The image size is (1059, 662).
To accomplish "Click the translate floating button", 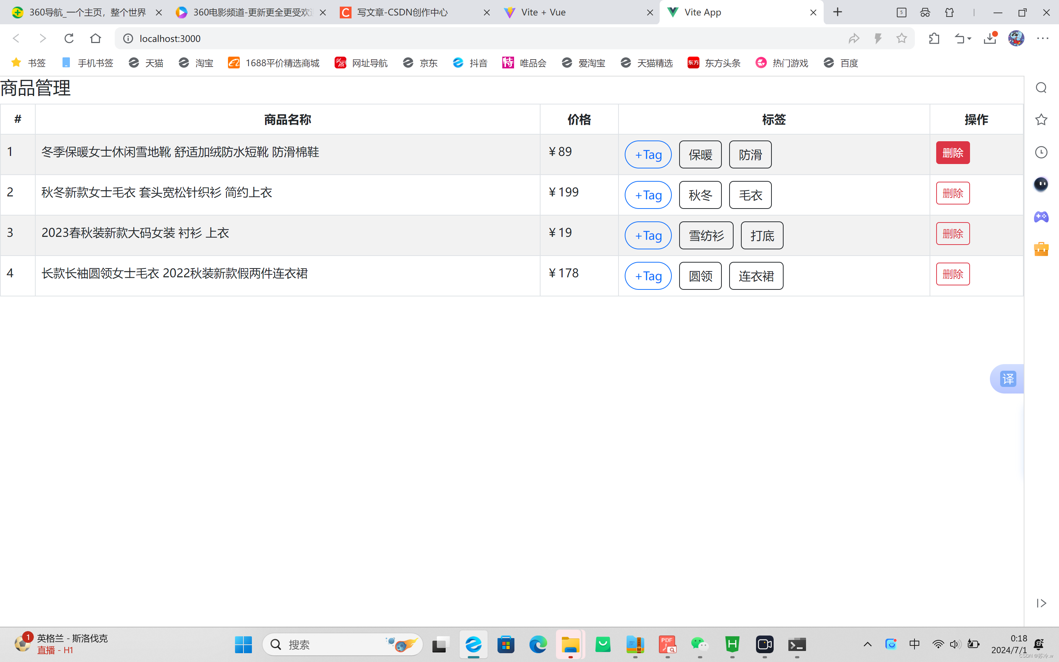I will (x=1008, y=379).
